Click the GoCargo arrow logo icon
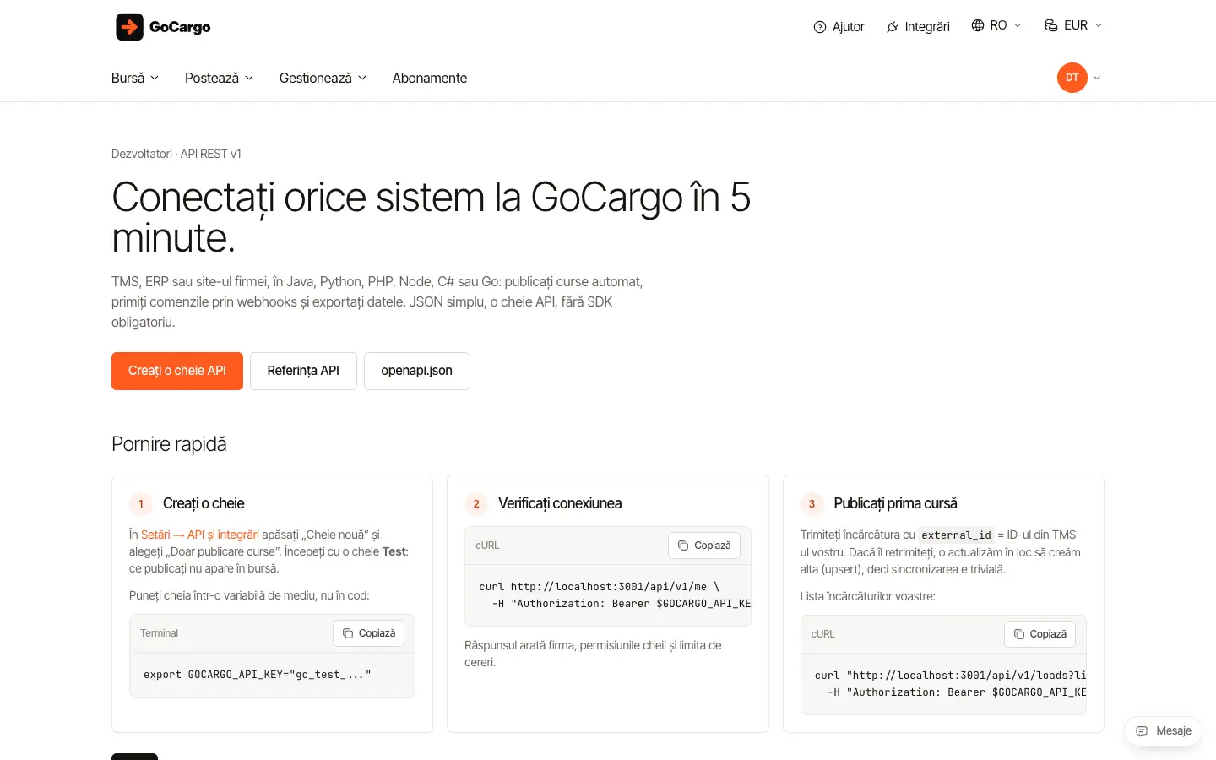 click(x=129, y=27)
